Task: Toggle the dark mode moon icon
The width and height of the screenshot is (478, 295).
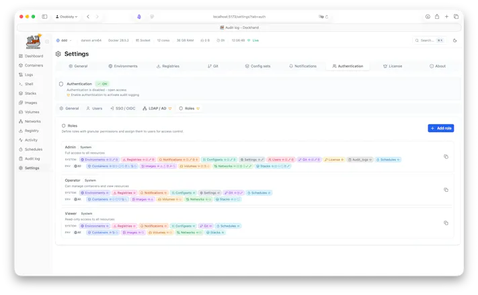Action: click(x=455, y=40)
